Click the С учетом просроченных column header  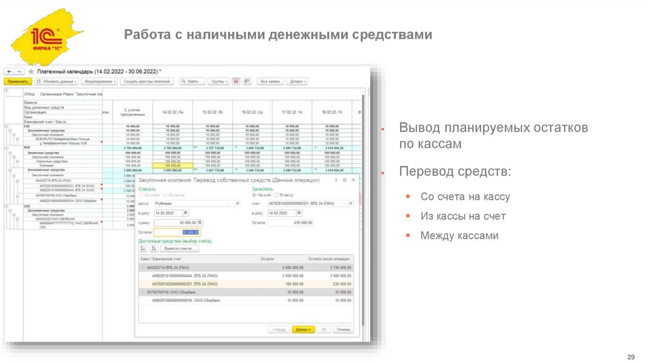point(132,113)
